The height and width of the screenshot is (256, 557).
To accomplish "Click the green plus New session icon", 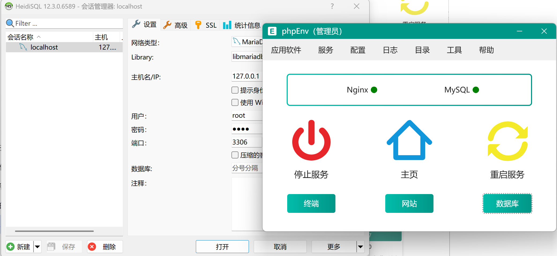I will click(x=11, y=247).
